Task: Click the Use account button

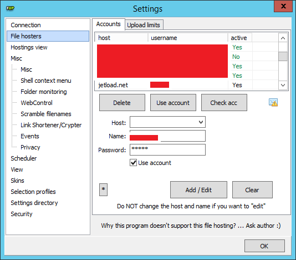Action: (173, 103)
